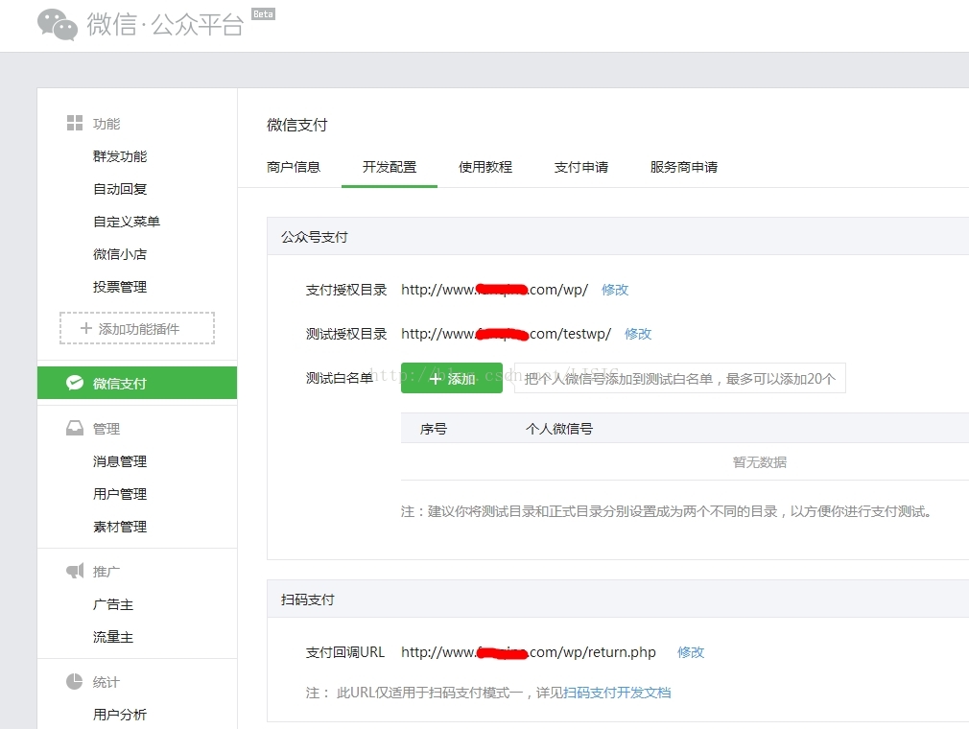This screenshot has height=729, width=969.
Task: Click the whitelist hint about 20个 accounts
Action: pyautogui.click(x=680, y=378)
